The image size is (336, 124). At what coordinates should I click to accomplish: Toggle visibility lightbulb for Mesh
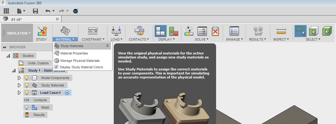tap(27, 107)
